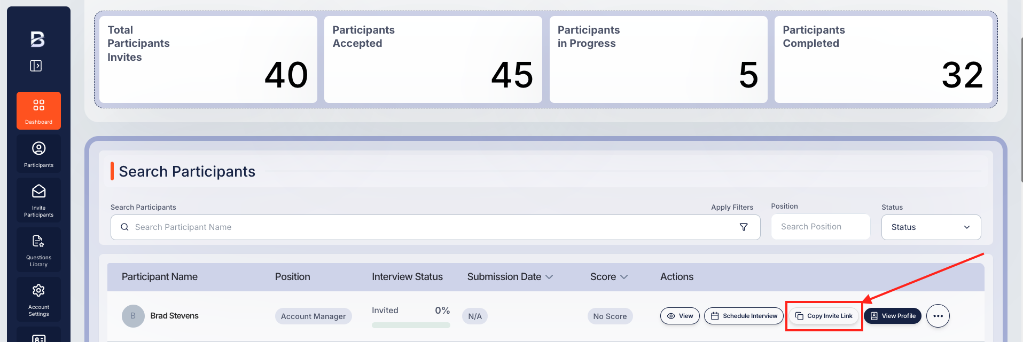Focus the Search Participant Name field

point(435,227)
